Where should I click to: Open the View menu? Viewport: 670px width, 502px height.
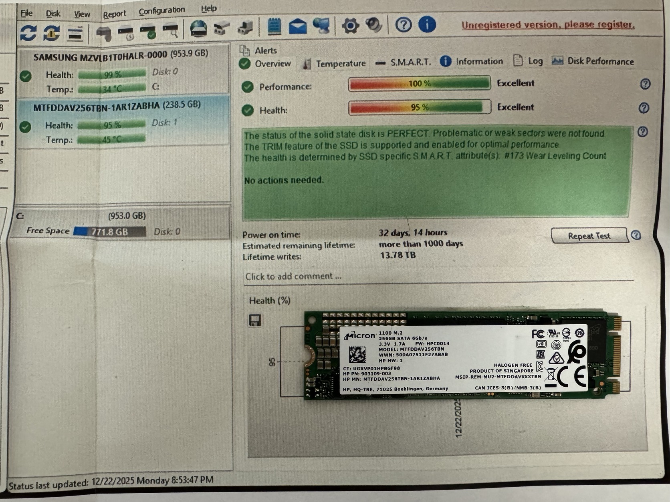click(x=82, y=14)
